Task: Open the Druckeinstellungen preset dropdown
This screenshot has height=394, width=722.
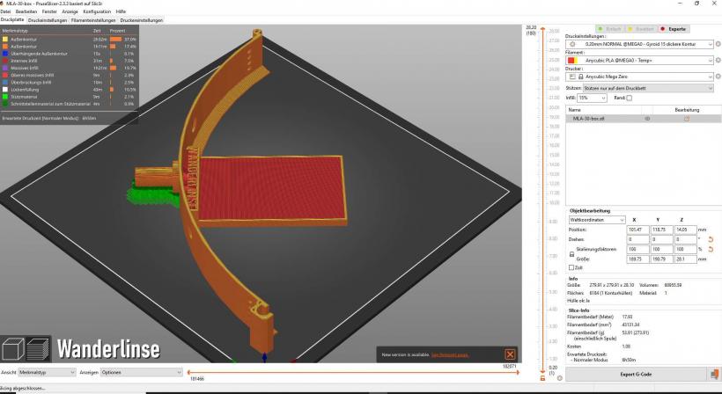Action: click(639, 44)
